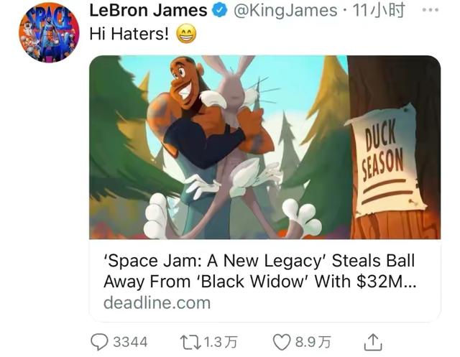Click the LeBron James display name
The width and height of the screenshot is (460, 357).
point(149,10)
